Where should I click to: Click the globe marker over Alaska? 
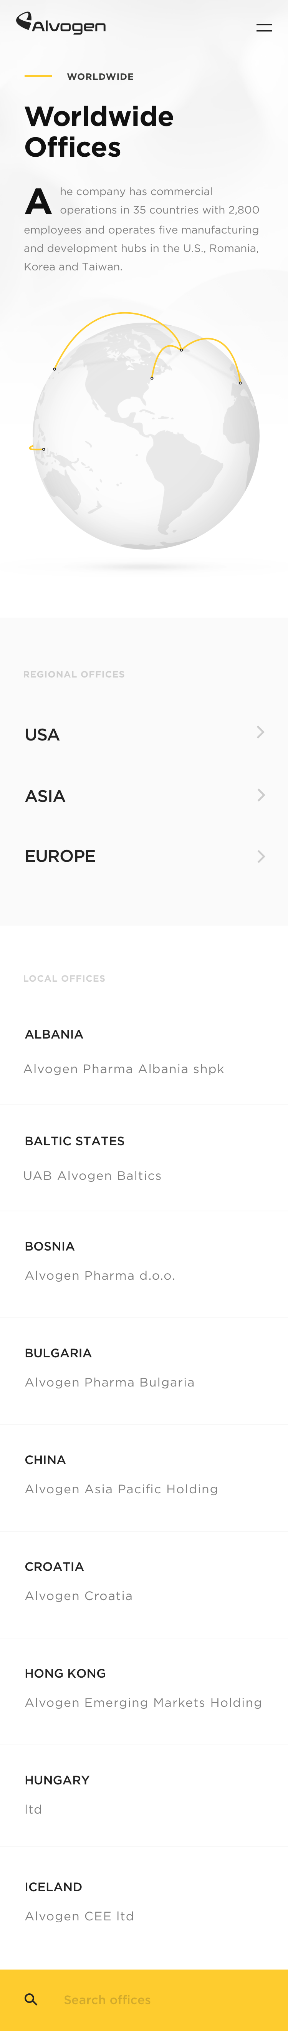coord(55,369)
